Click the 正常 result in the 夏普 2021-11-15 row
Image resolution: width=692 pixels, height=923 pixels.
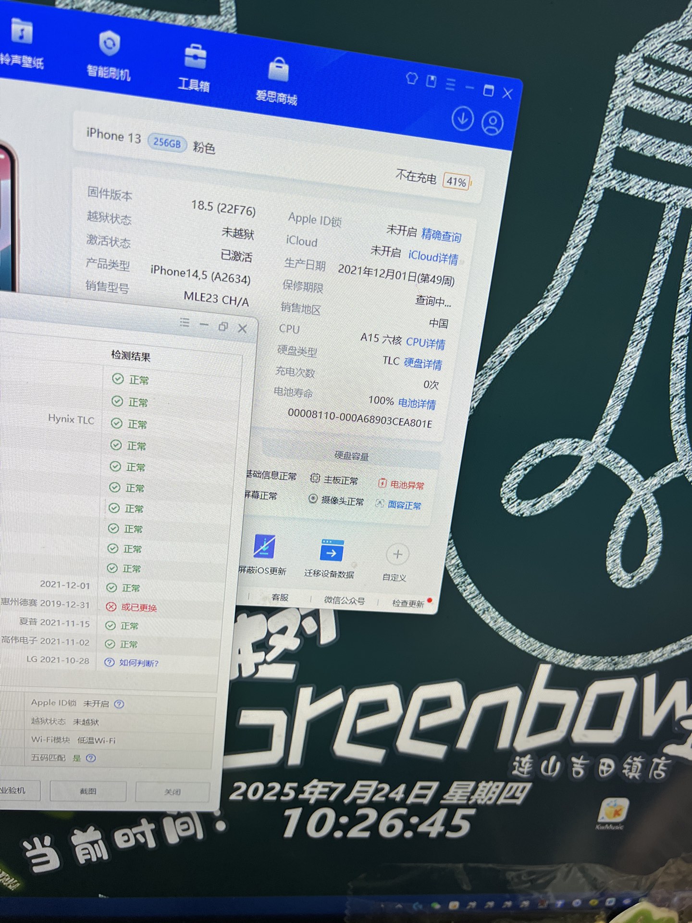tap(122, 625)
